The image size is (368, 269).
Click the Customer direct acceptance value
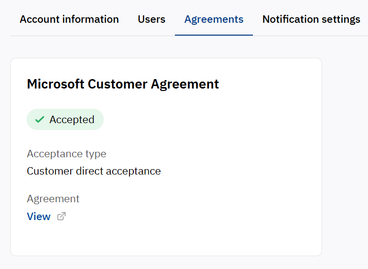tap(94, 171)
